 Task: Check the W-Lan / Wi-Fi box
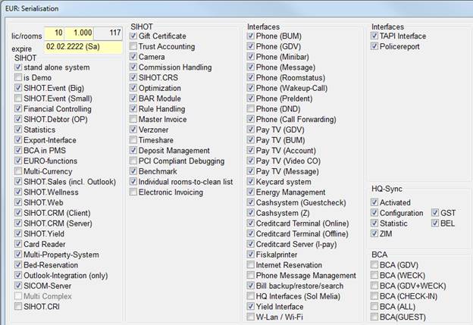point(251,317)
